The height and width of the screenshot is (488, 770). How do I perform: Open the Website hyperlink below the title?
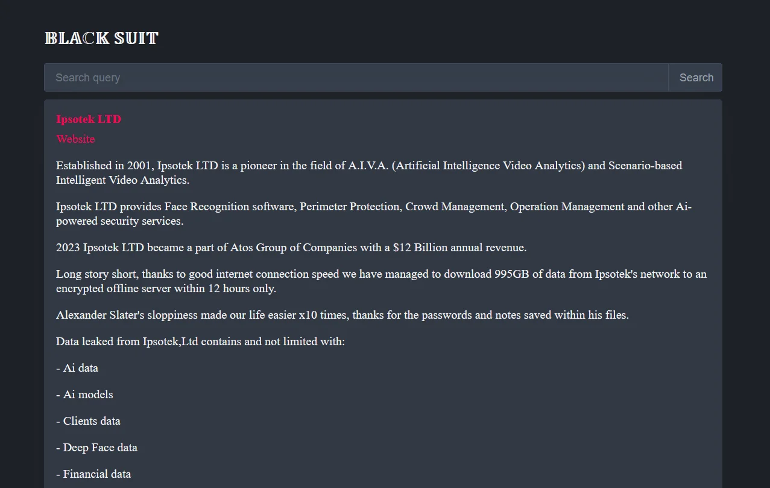[x=75, y=139]
